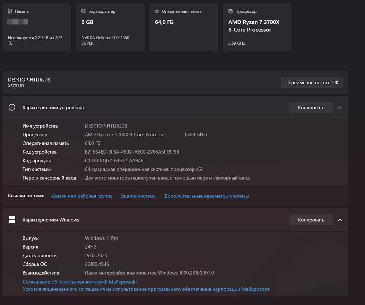
Task: Click the Тип системы value 64-разрядная
Action: (x=144, y=169)
